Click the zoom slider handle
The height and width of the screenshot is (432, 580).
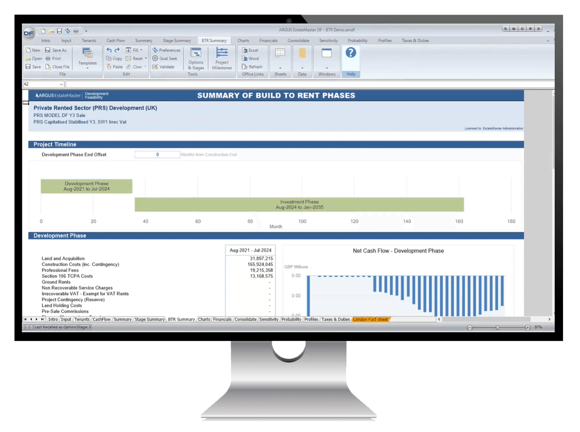pyautogui.click(x=497, y=327)
